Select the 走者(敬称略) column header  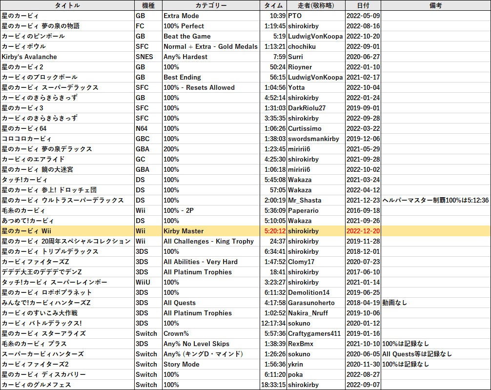coord(316,5)
